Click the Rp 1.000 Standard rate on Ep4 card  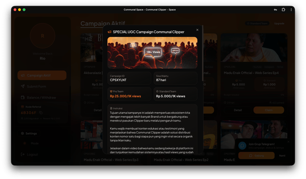pos(269,85)
